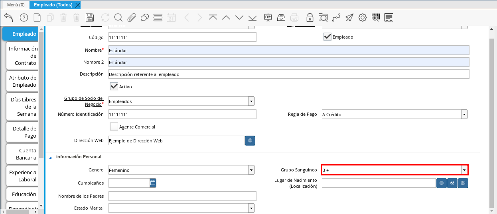
Task: Click the Dirección Web globe button
Action: pyautogui.click(x=250, y=140)
